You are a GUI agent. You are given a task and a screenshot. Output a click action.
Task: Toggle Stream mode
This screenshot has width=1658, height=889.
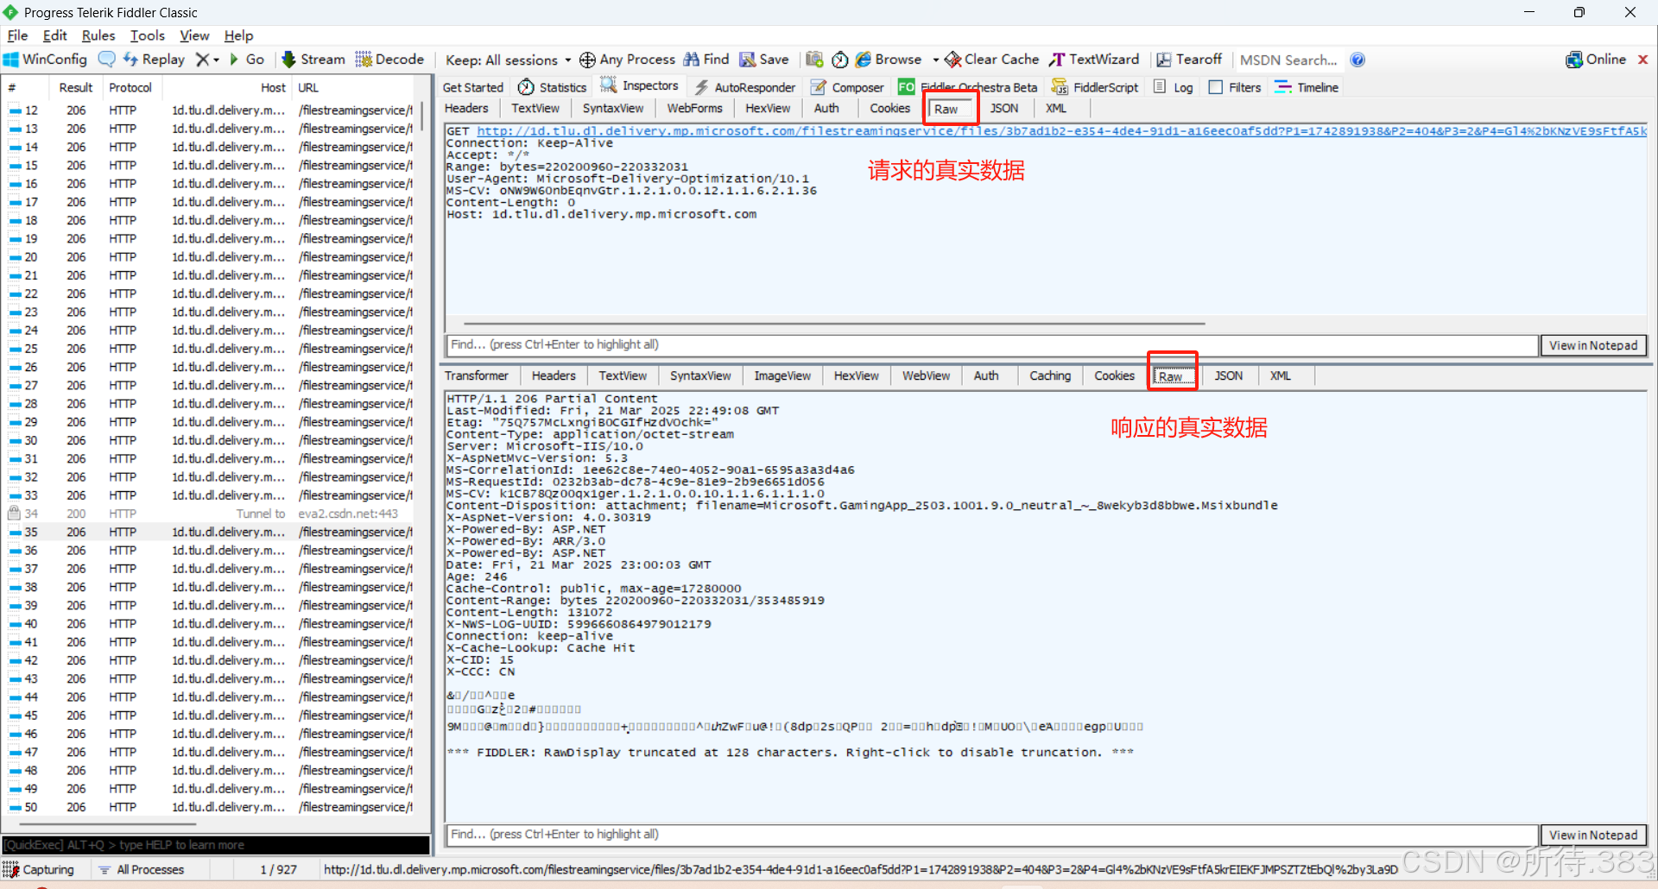[313, 60]
